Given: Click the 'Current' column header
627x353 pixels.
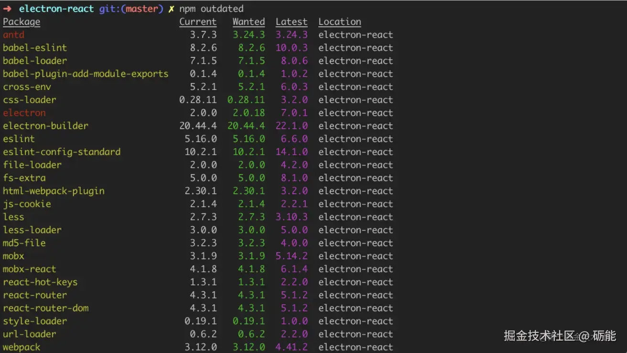Looking at the screenshot, I should pos(198,22).
